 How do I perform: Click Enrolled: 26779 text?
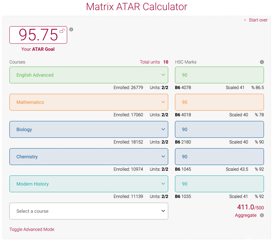[x=128, y=87]
